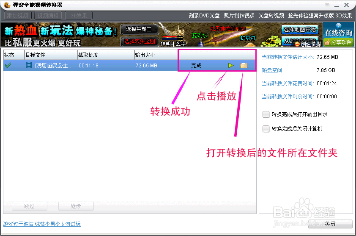The height and width of the screenshot is (236, 356).
Task: Minimize the converter window
Action: click(x=337, y=5)
